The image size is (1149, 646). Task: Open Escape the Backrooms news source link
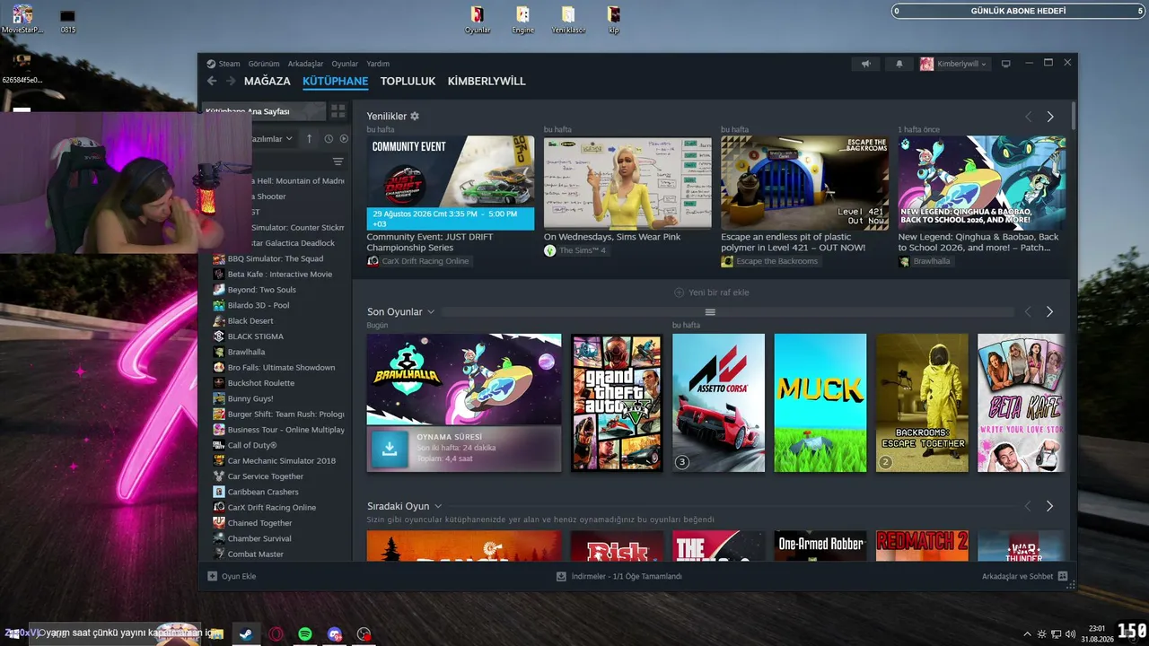pyautogui.click(x=772, y=261)
